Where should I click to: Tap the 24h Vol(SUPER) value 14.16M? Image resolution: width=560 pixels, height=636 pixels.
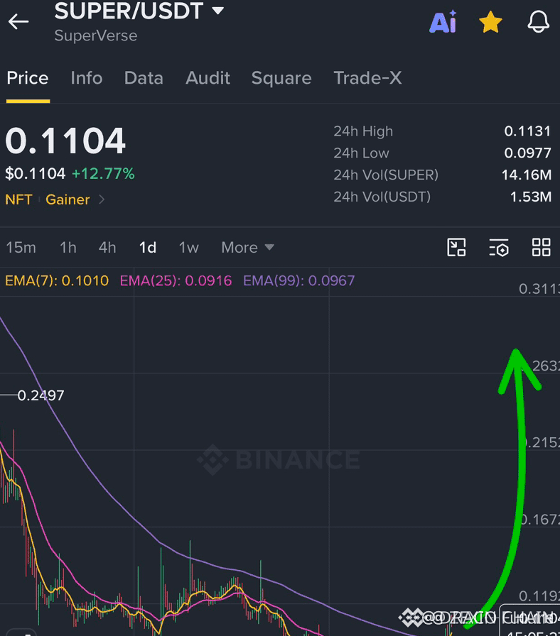click(527, 175)
